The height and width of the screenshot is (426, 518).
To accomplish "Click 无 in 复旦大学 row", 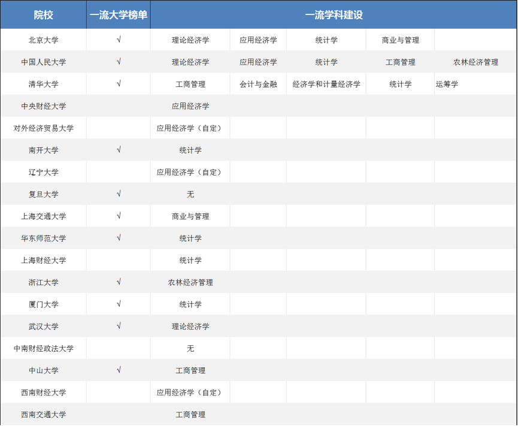I will 190,194.
